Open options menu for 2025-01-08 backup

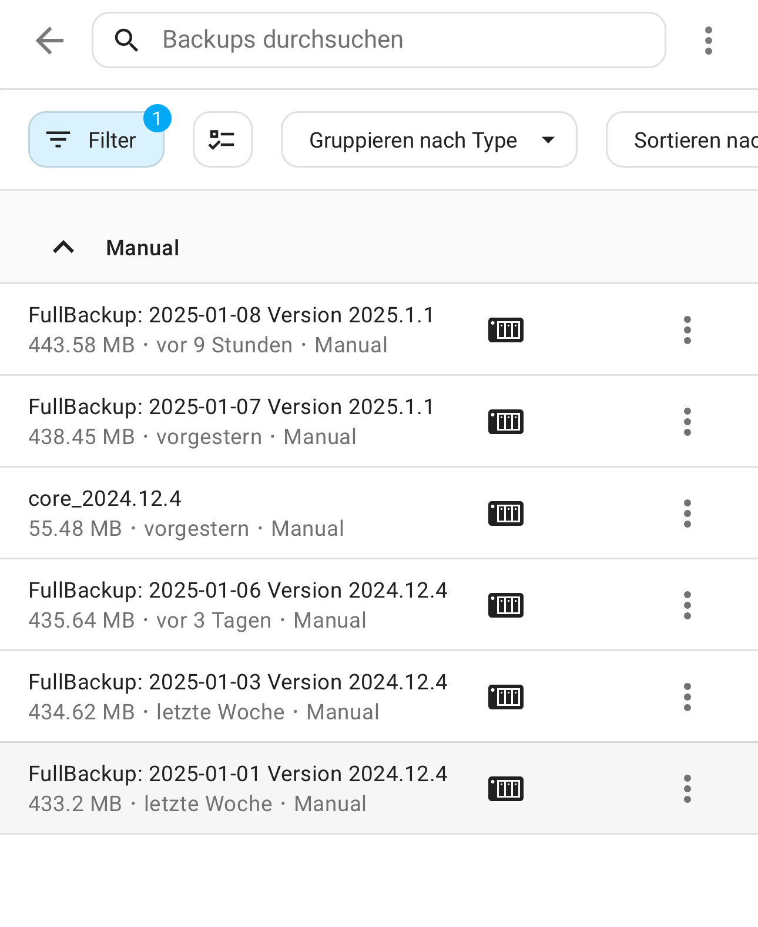pos(687,329)
